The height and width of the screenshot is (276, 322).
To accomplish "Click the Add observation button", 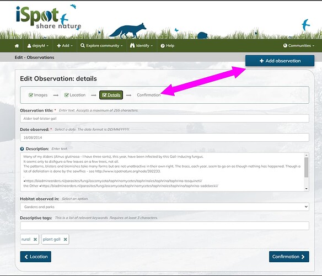I will tap(280, 61).
